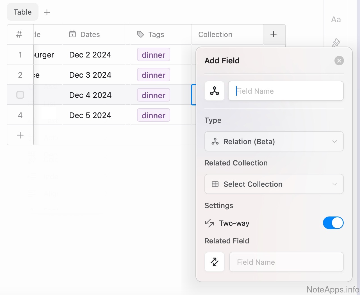Click the paintbrush style icon in sidebar
360x295 pixels.
336,43
